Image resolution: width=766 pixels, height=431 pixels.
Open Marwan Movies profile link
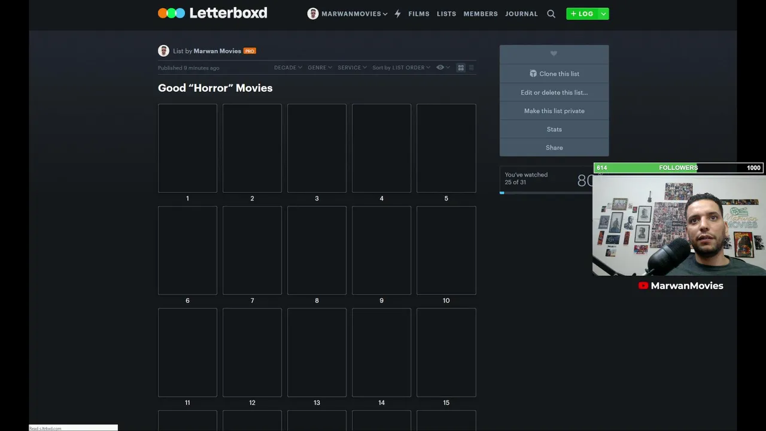pyautogui.click(x=217, y=51)
